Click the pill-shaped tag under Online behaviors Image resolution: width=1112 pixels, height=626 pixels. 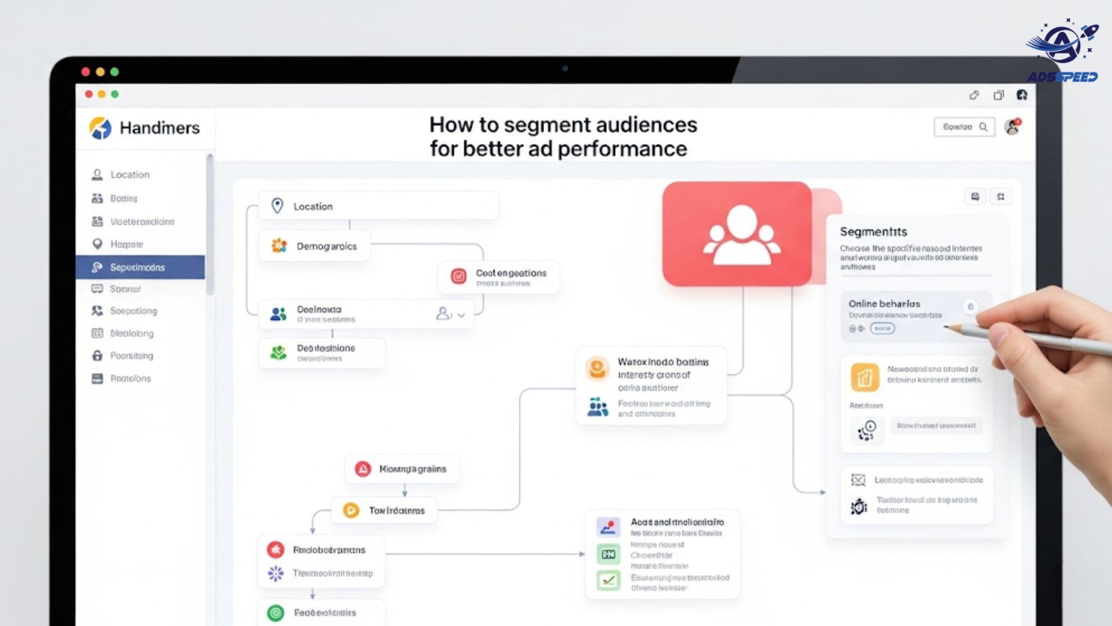882,329
